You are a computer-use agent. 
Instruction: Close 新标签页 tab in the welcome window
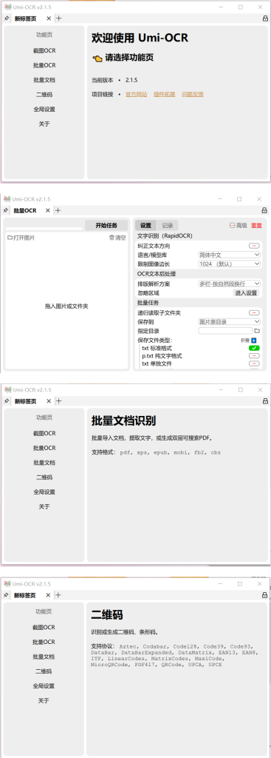click(48, 19)
